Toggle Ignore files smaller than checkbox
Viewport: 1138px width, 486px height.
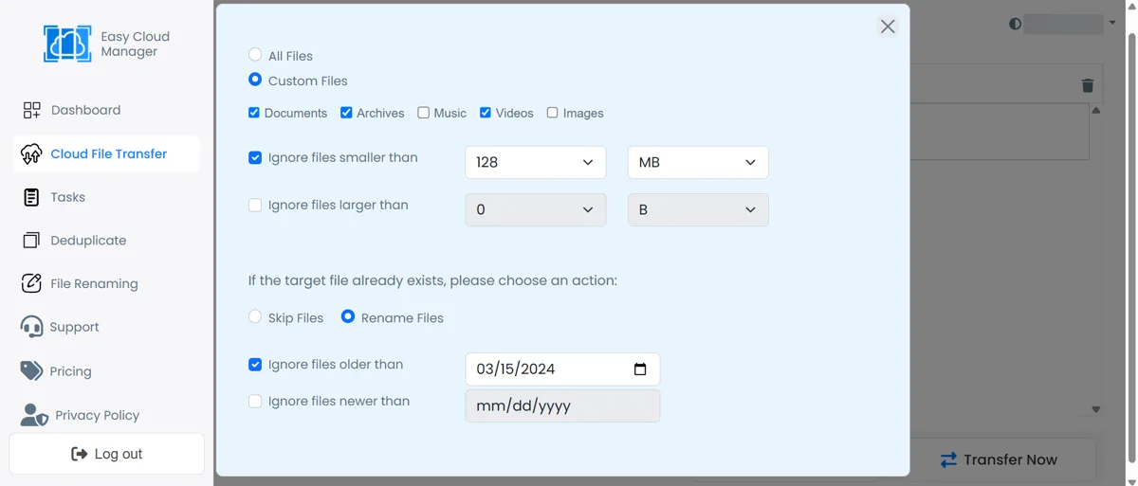pyautogui.click(x=255, y=158)
